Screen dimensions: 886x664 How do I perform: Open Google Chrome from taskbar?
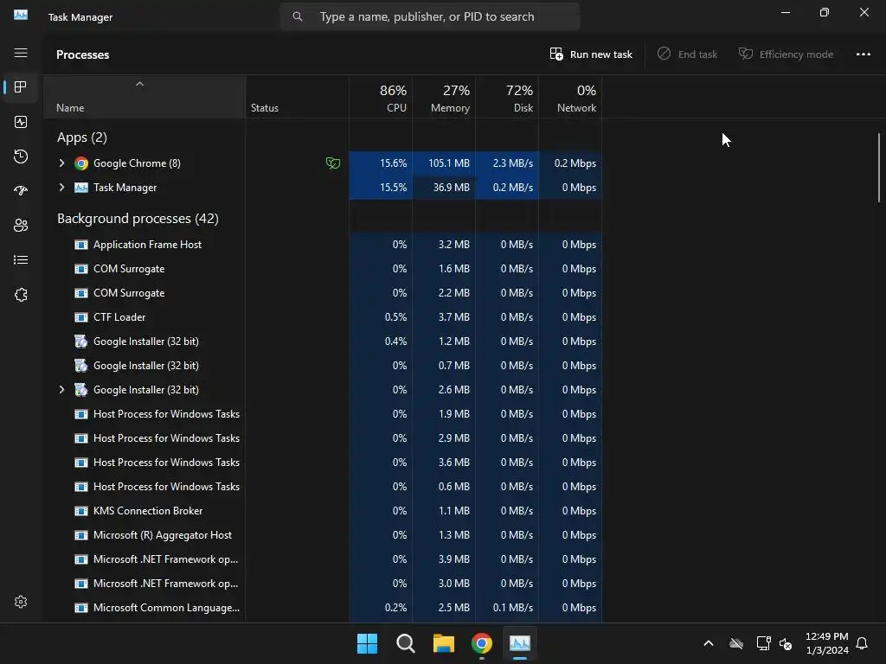(481, 643)
